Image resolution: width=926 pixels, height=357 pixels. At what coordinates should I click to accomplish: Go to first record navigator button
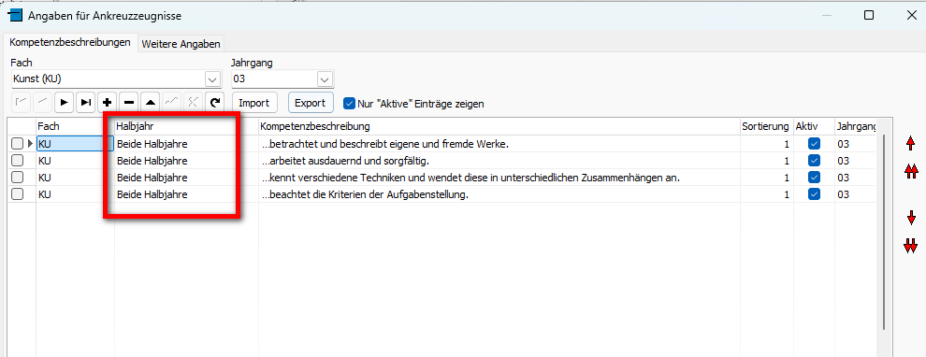tap(22, 103)
